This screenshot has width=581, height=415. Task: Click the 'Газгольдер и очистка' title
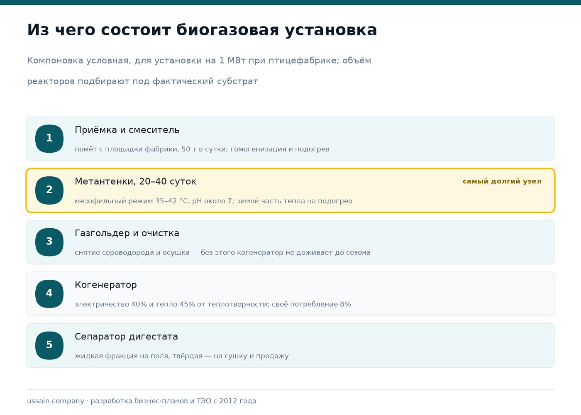[x=127, y=233]
